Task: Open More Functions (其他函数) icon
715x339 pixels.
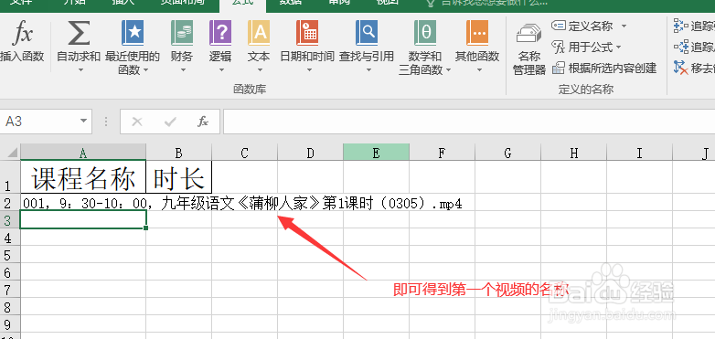Action: [477, 33]
